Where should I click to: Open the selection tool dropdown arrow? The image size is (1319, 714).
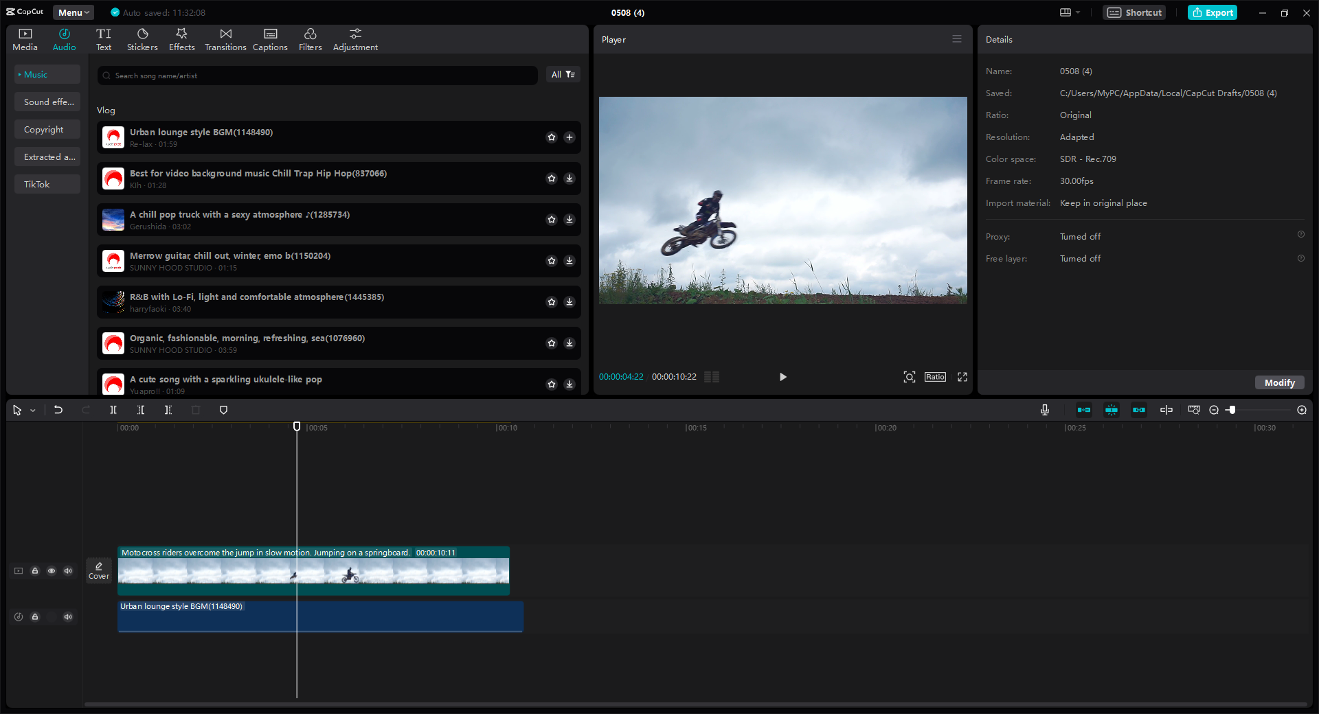point(32,410)
